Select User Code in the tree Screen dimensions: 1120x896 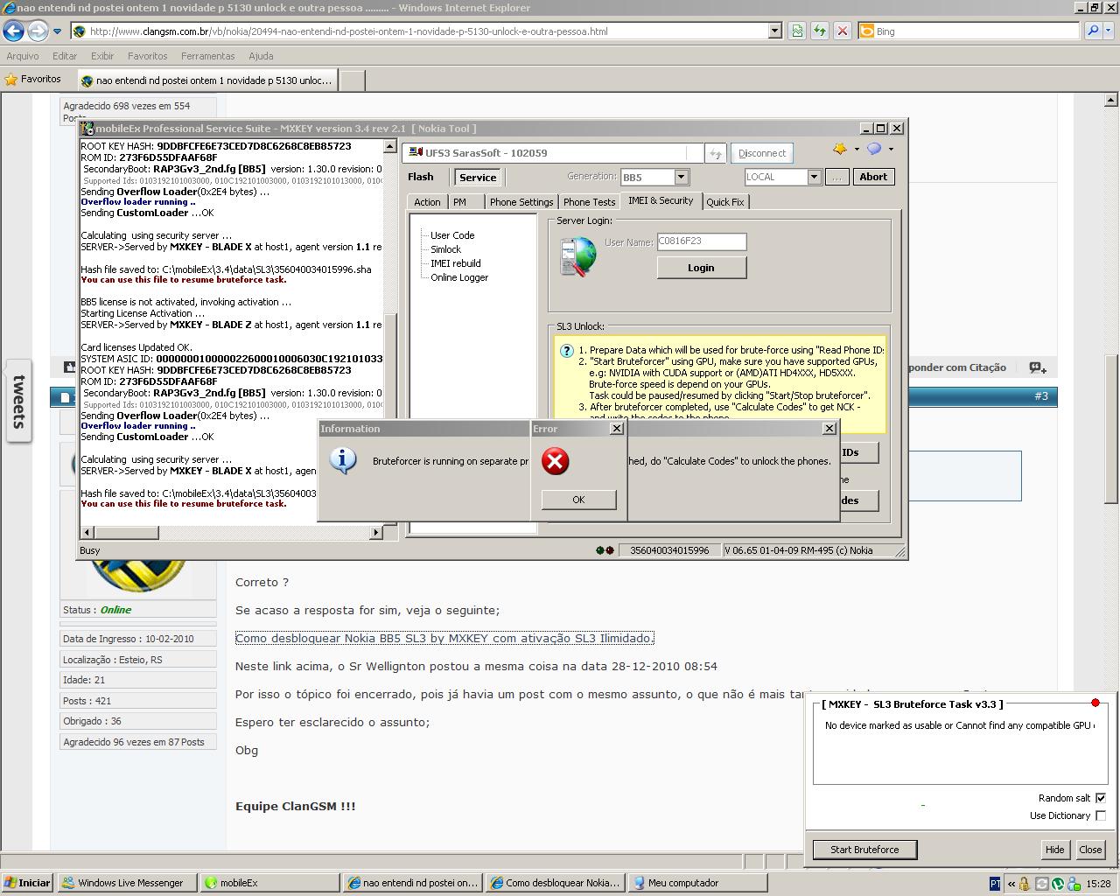[x=452, y=235]
